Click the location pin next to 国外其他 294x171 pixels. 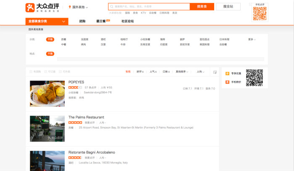[x=70, y=7]
